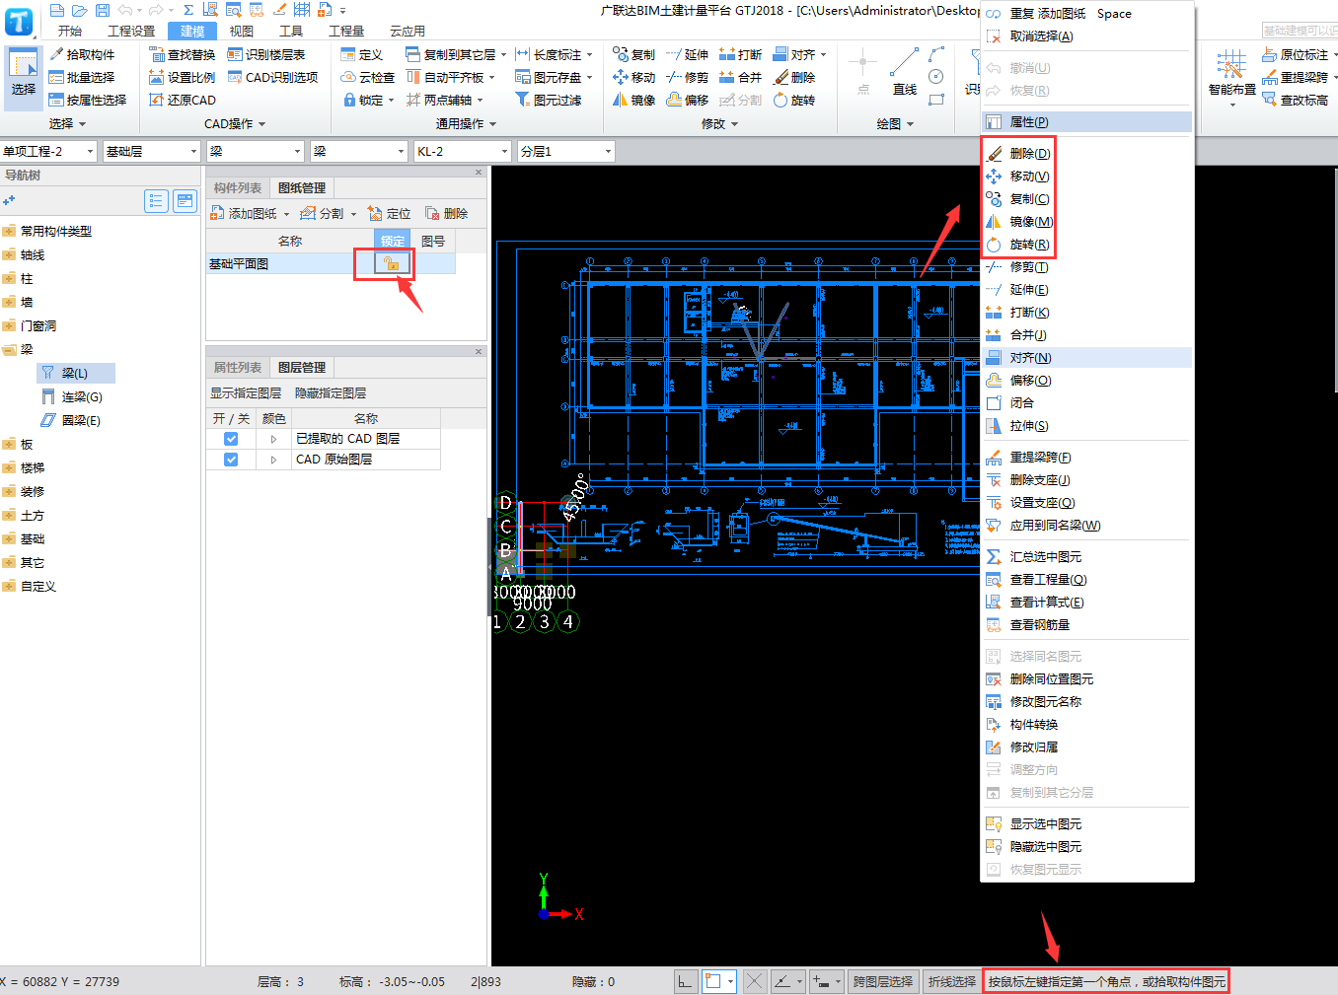Click 查改标高 tool
This screenshot has height=995, width=1338.
1295,100
